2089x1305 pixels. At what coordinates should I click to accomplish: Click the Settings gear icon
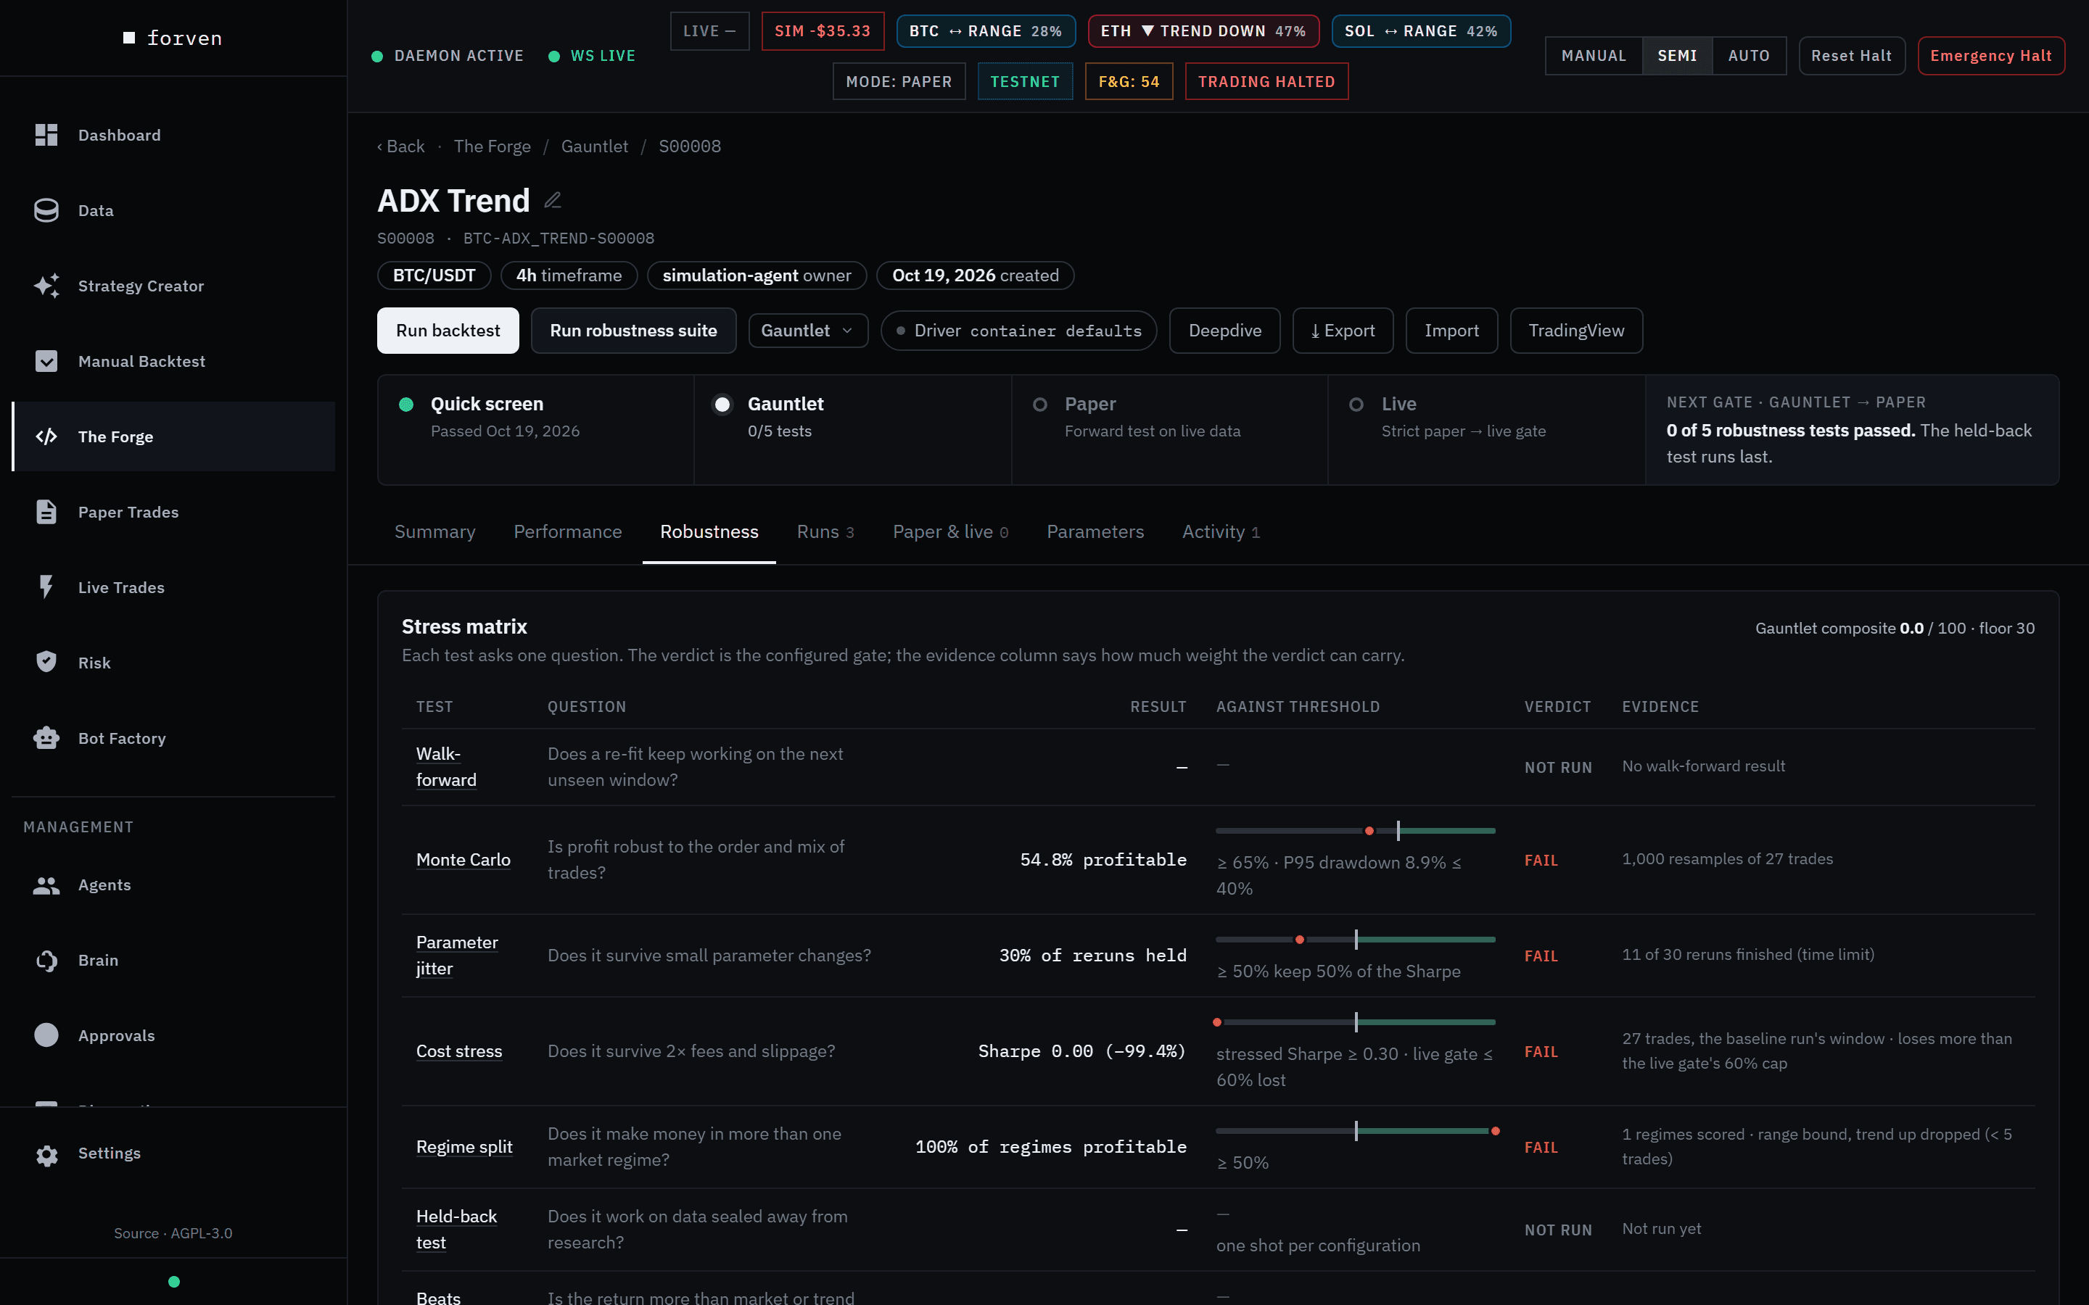click(x=46, y=1154)
